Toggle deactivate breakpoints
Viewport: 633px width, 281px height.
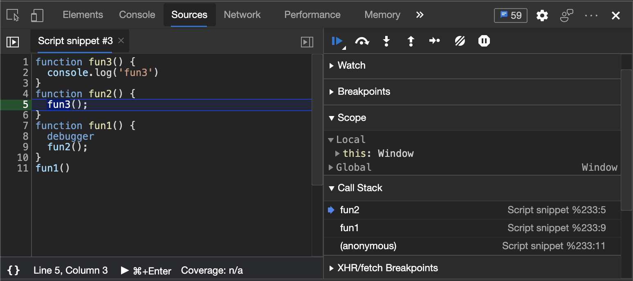coord(460,41)
